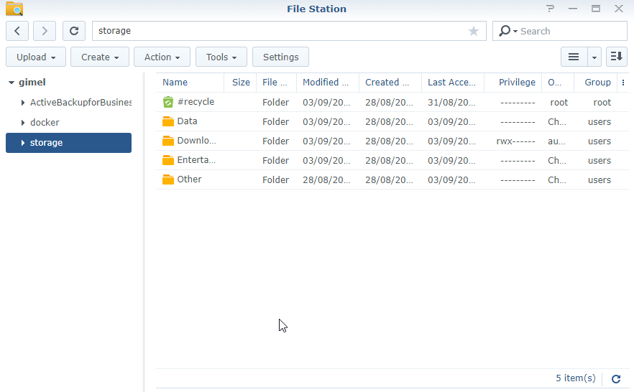The height and width of the screenshot is (392, 634).
Task: Open the Create dropdown menu
Action: pyautogui.click(x=100, y=57)
